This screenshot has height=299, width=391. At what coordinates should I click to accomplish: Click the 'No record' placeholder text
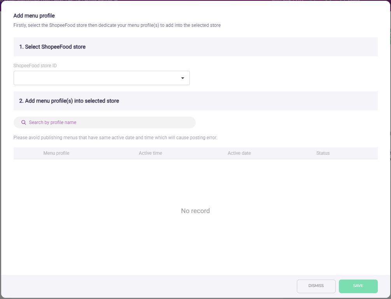click(195, 211)
